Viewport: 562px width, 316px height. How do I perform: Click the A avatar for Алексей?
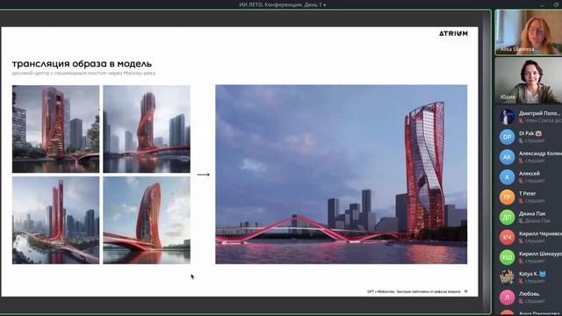507,177
